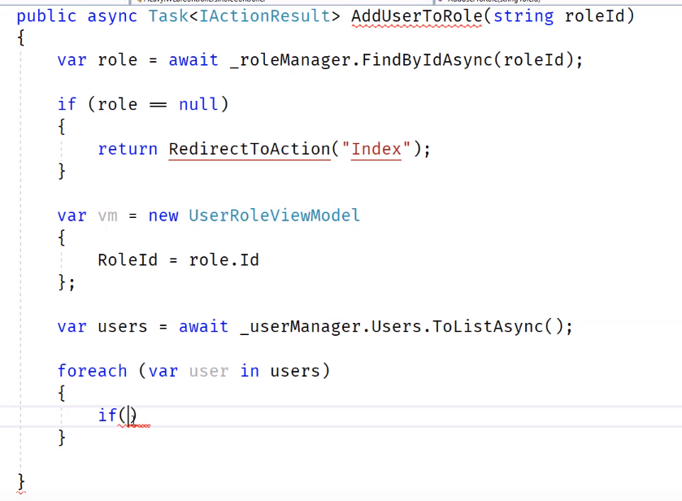This screenshot has width=682, height=501.
Task: Click the 'RedirectToAction' call
Action: coord(250,149)
